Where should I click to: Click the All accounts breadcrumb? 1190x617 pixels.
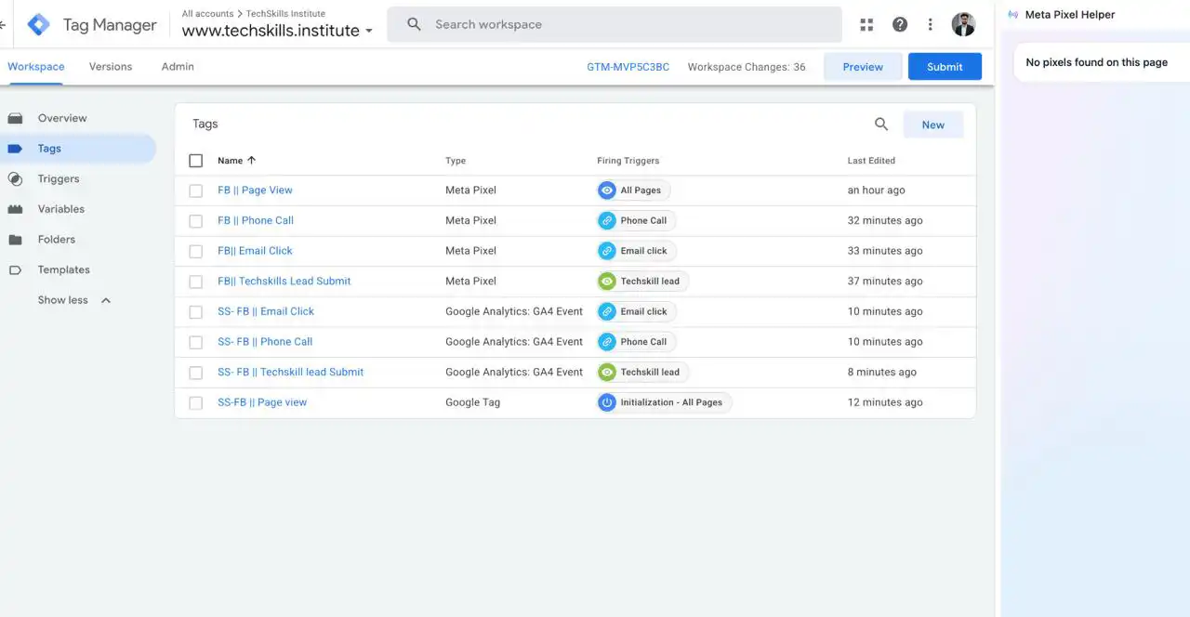pos(208,14)
